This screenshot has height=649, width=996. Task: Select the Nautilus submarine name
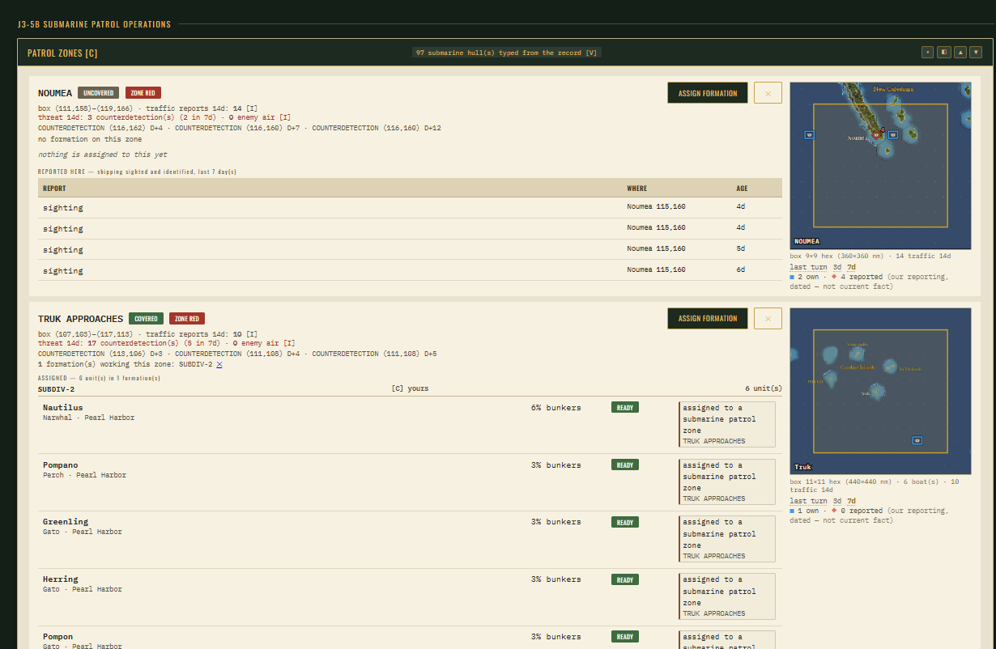62,408
